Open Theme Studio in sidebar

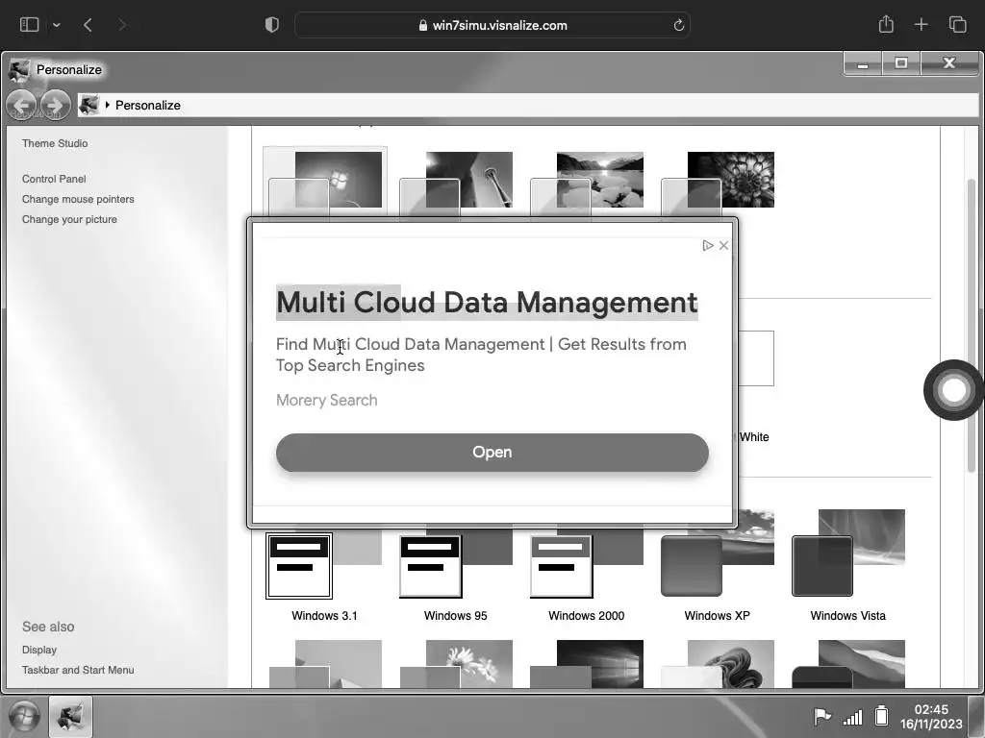point(55,143)
